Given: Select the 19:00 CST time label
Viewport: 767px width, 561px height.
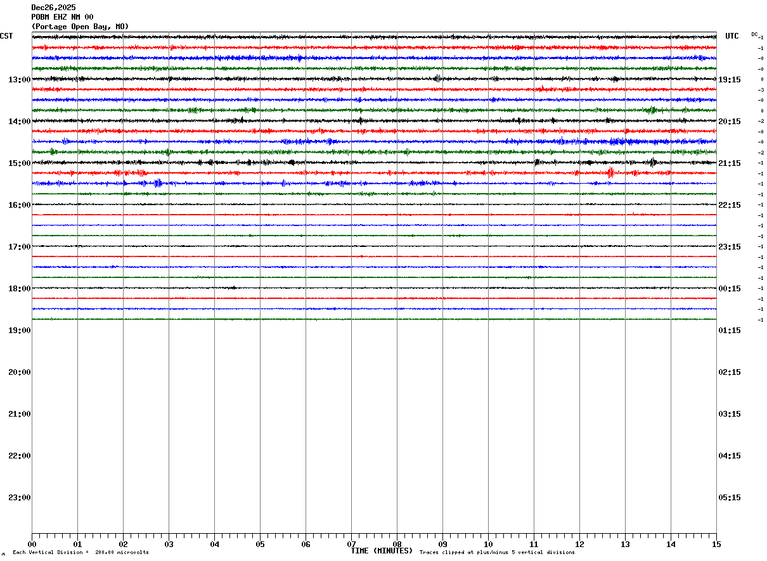Looking at the screenshot, I should [20, 331].
